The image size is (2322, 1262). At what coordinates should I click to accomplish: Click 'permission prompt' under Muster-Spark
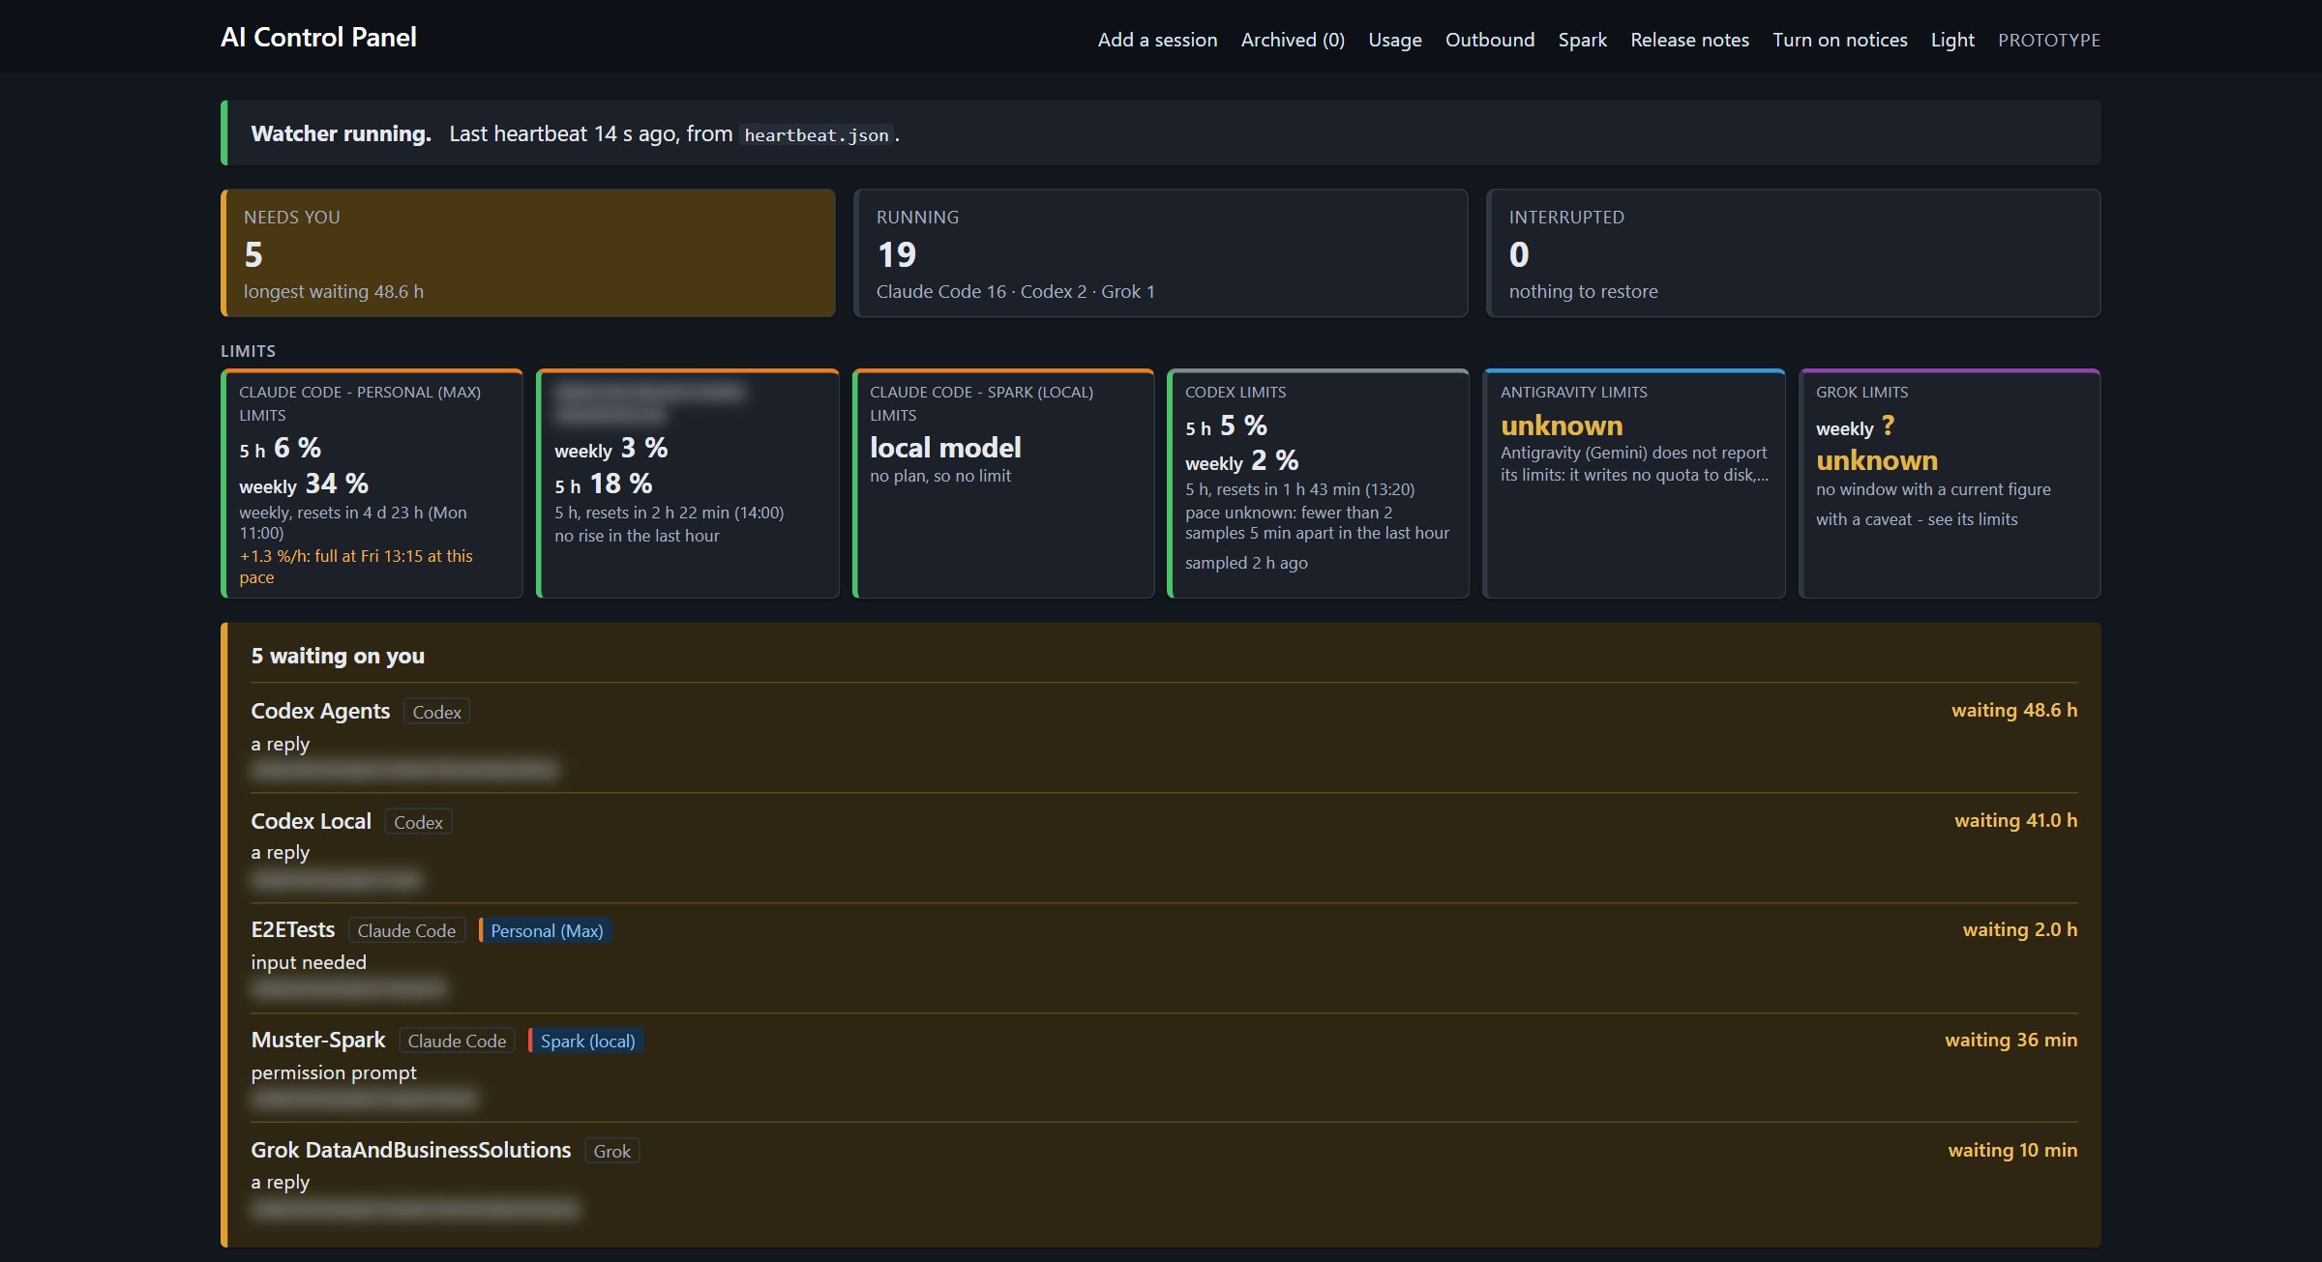(334, 1072)
